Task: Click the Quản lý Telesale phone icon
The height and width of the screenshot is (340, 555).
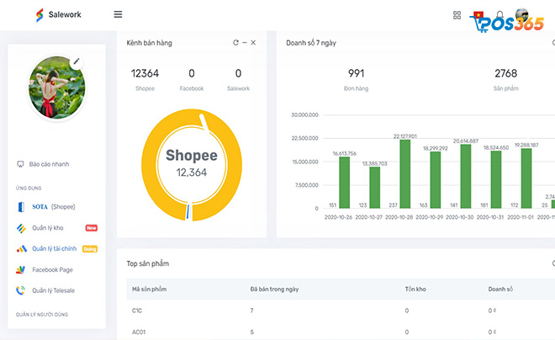Action: pos(20,290)
